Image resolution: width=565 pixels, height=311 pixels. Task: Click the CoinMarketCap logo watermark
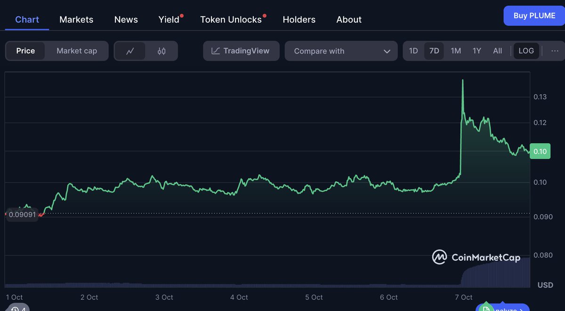pos(476,257)
